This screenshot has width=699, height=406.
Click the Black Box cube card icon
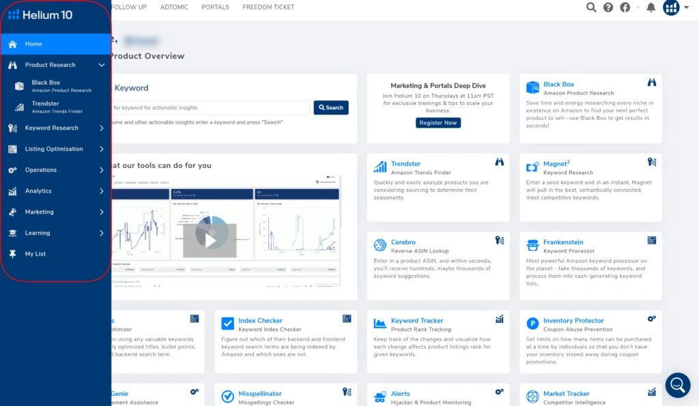(532, 87)
